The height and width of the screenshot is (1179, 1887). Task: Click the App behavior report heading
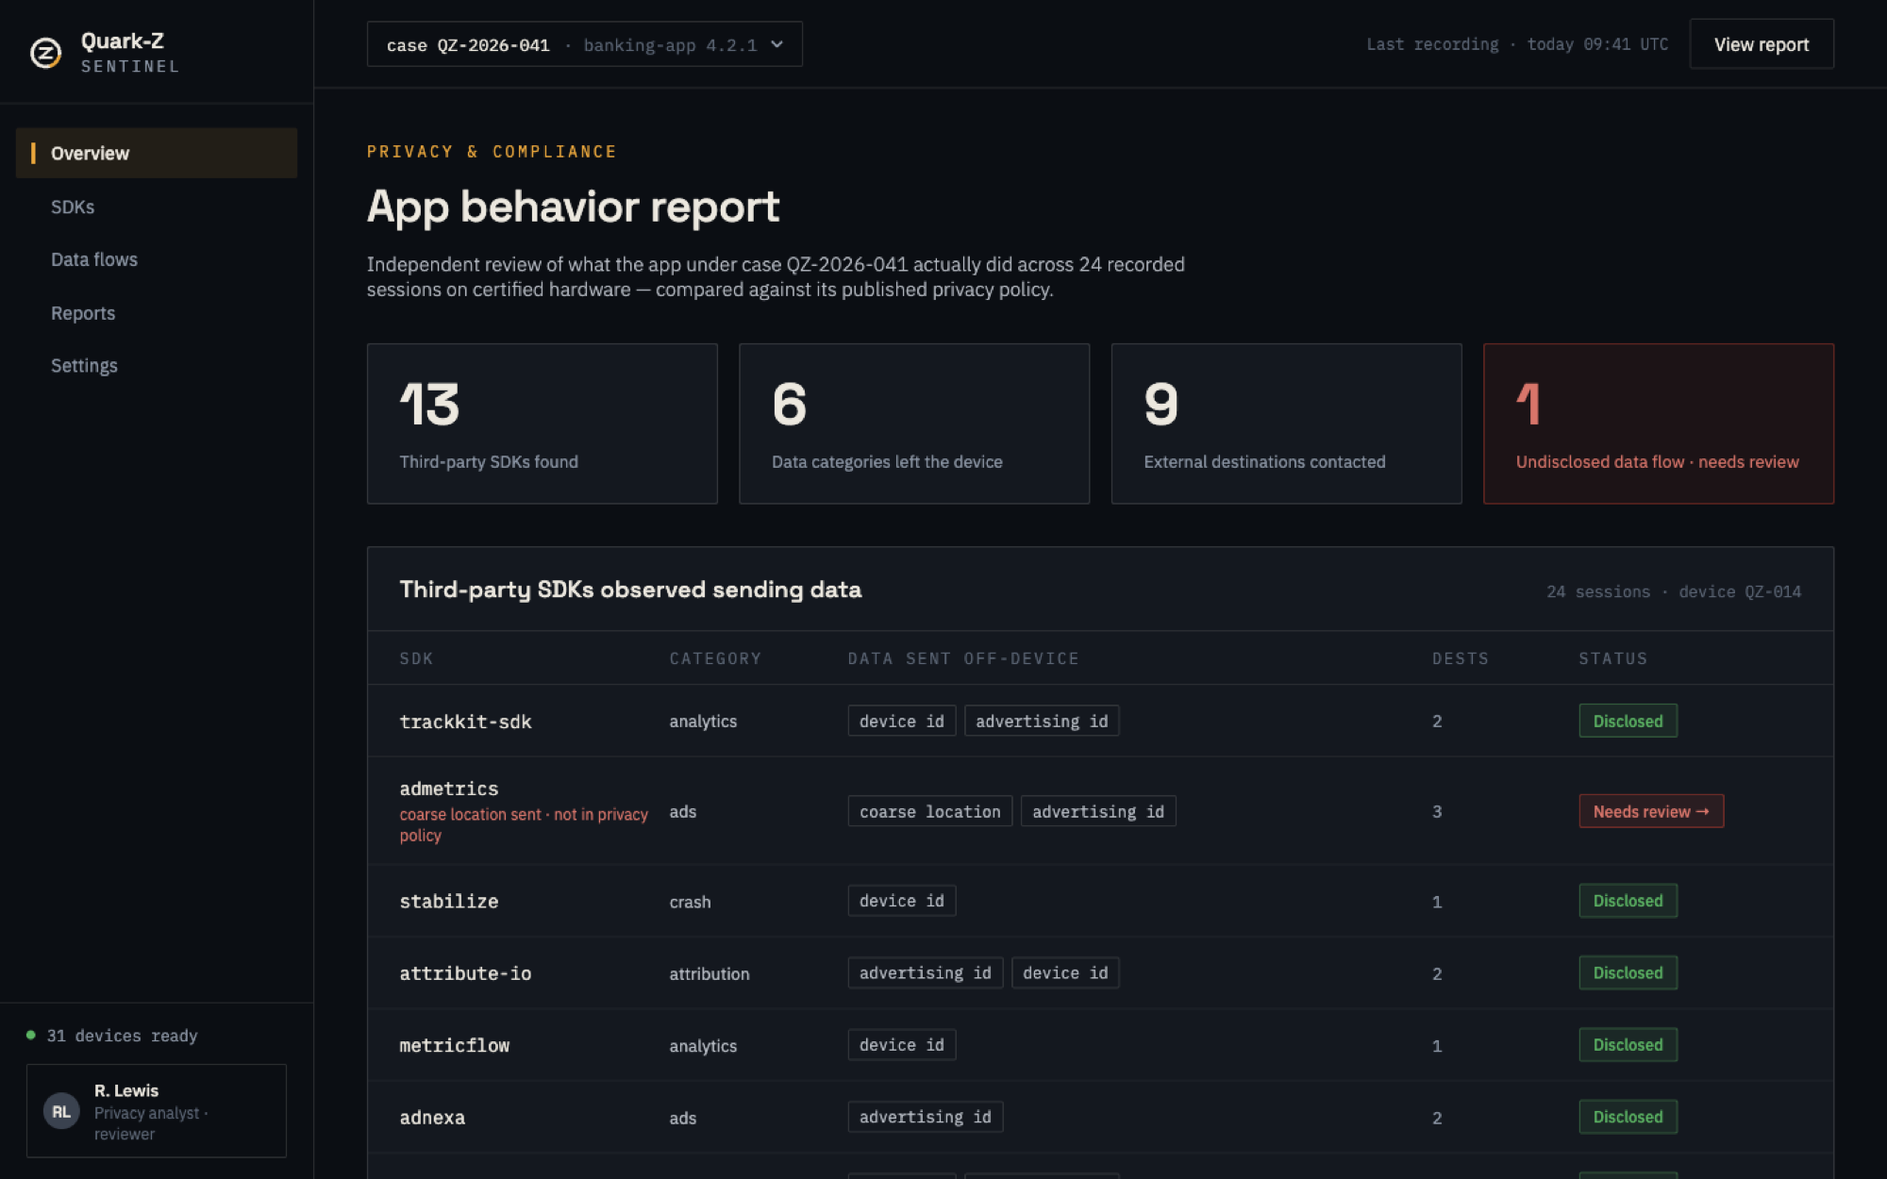573,206
